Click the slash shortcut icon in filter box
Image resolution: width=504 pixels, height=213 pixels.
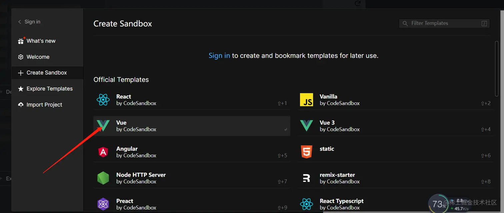tap(484, 23)
